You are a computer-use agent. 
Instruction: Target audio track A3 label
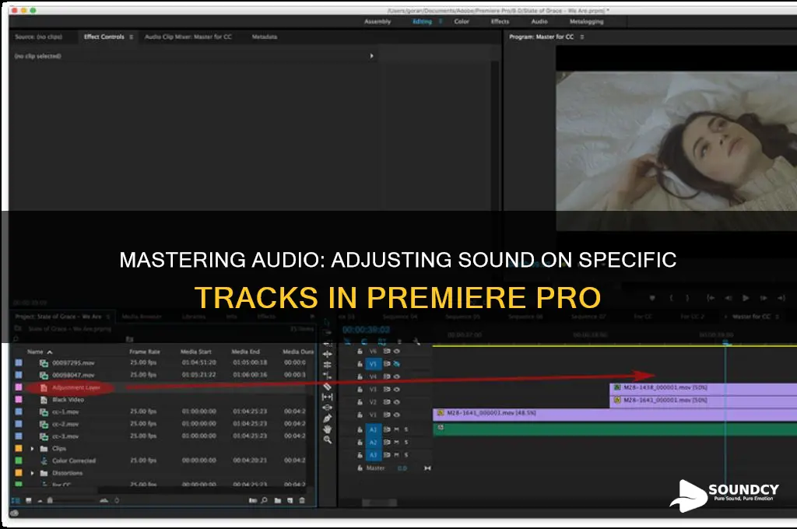pos(373,455)
